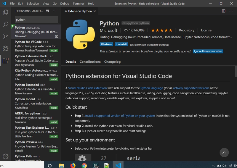The image size is (237, 168).
Task: Show hidden tray icons chevron
Action: [x=213, y=166]
